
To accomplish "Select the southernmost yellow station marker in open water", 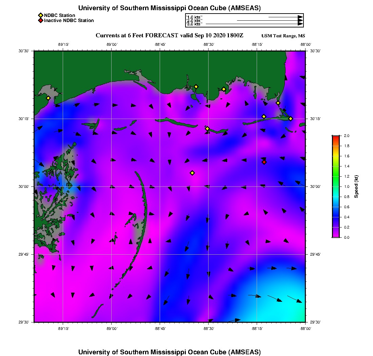I will coord(192,173).
